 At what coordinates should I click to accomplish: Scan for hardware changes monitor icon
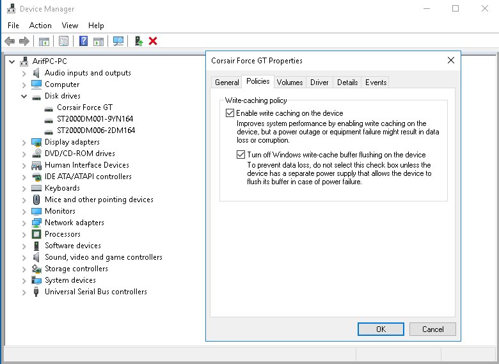(118, 41)
